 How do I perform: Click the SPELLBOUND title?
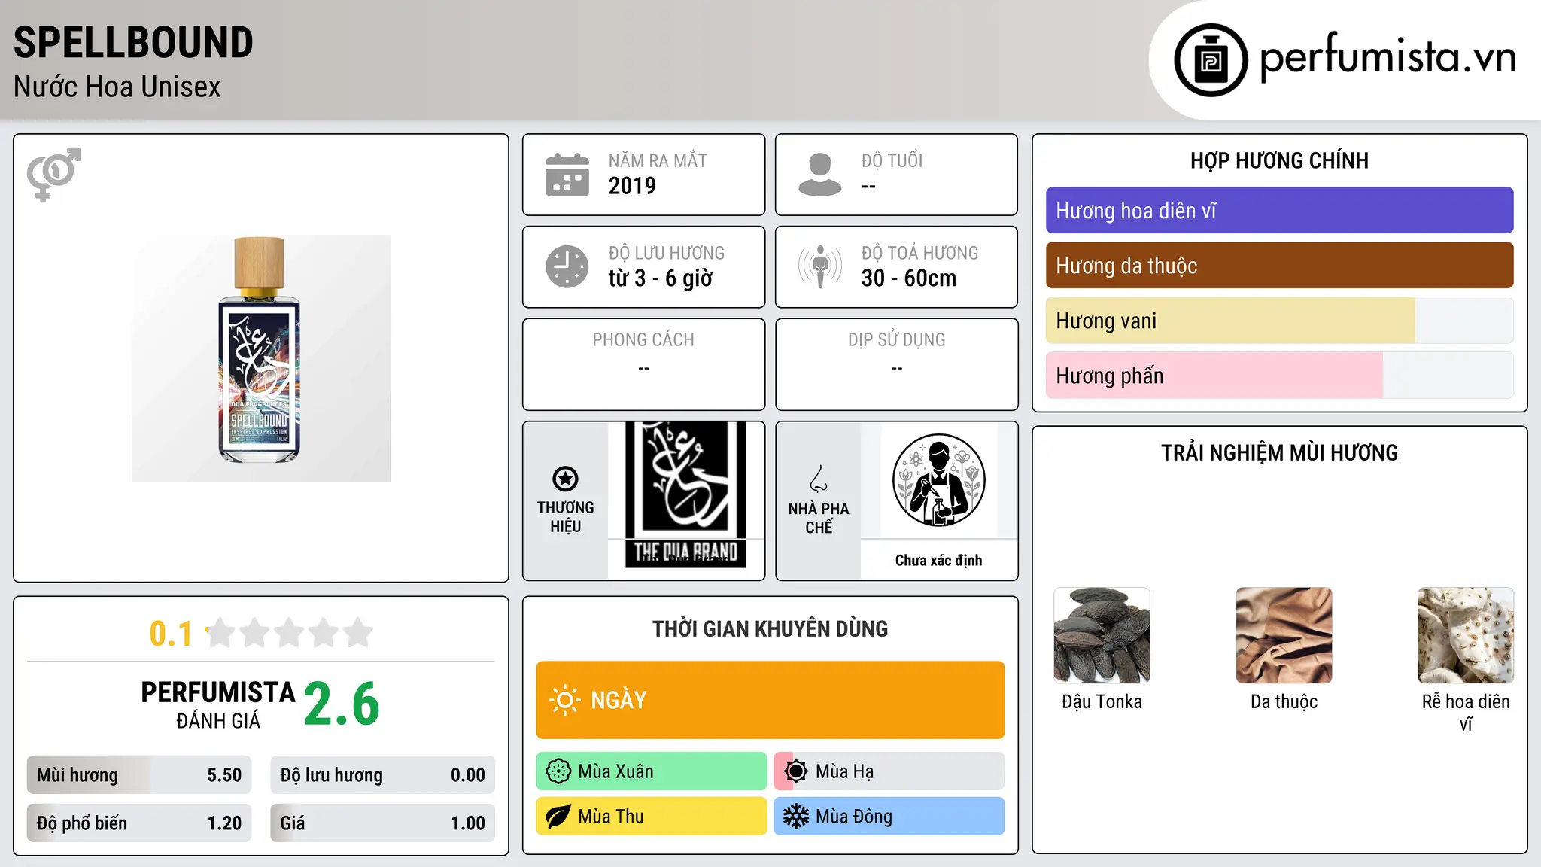(133, 42)
